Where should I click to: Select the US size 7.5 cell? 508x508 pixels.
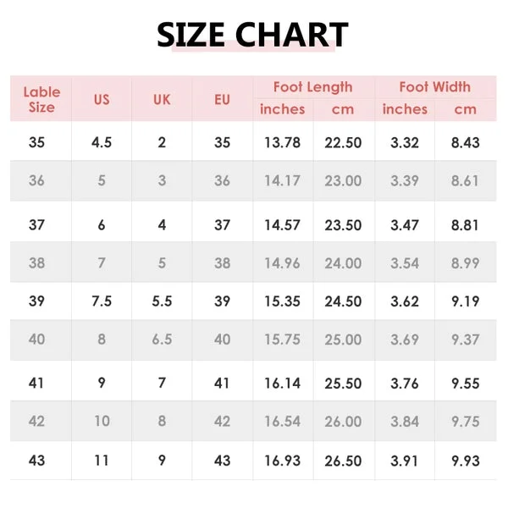(102, 301)
